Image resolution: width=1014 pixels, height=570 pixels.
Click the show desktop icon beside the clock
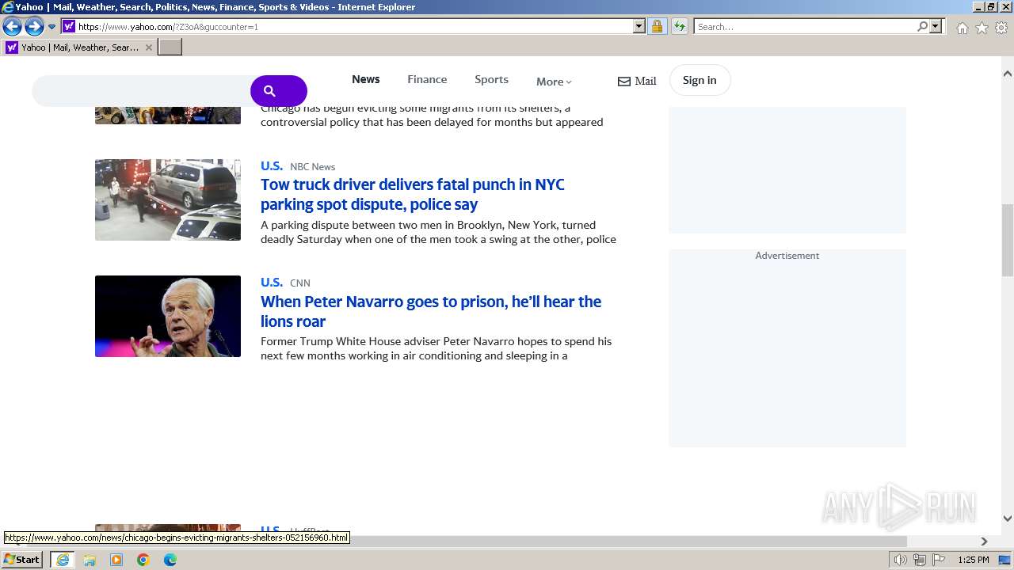pos(1004,560)
